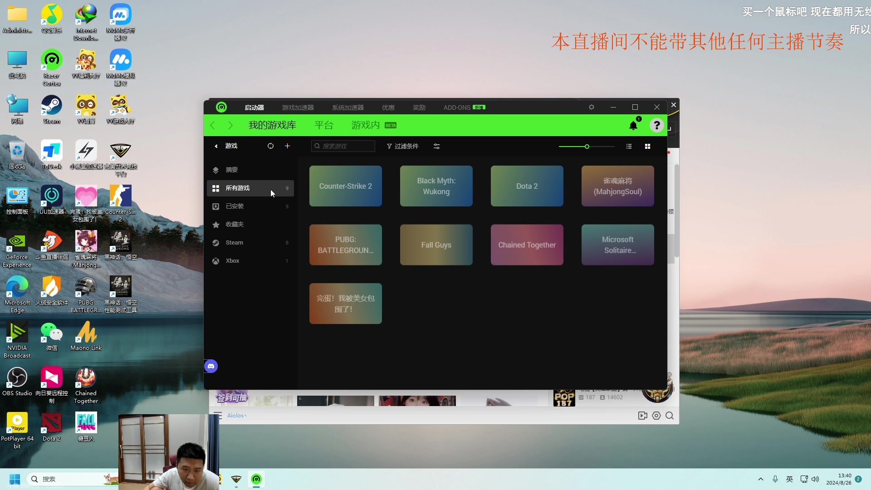Expand Xbox games section
The height and width of the screenshot is (490, 871).
coord(232,260)
